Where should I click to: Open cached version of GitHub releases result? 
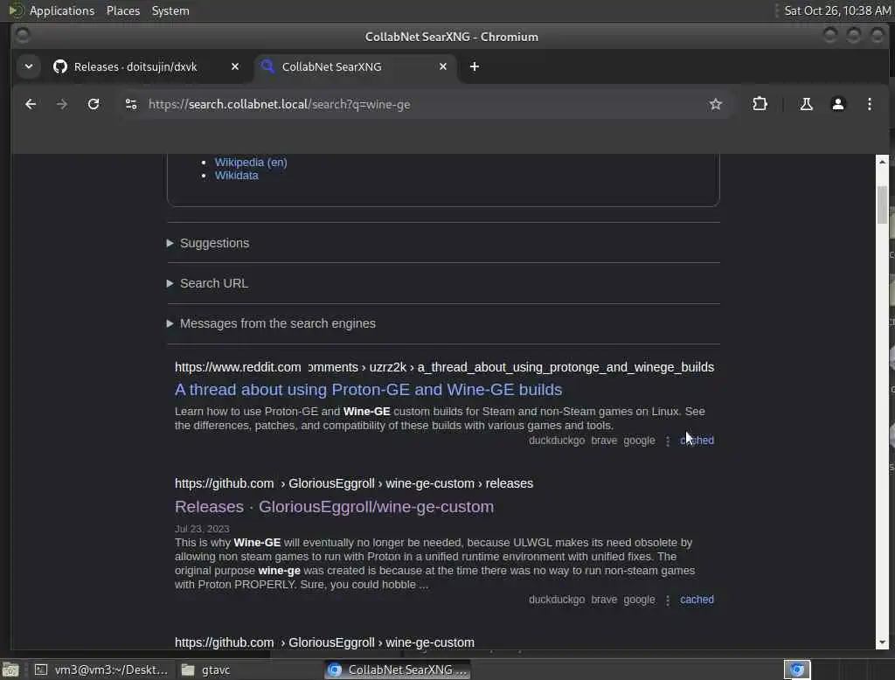[x=697, y=600]
